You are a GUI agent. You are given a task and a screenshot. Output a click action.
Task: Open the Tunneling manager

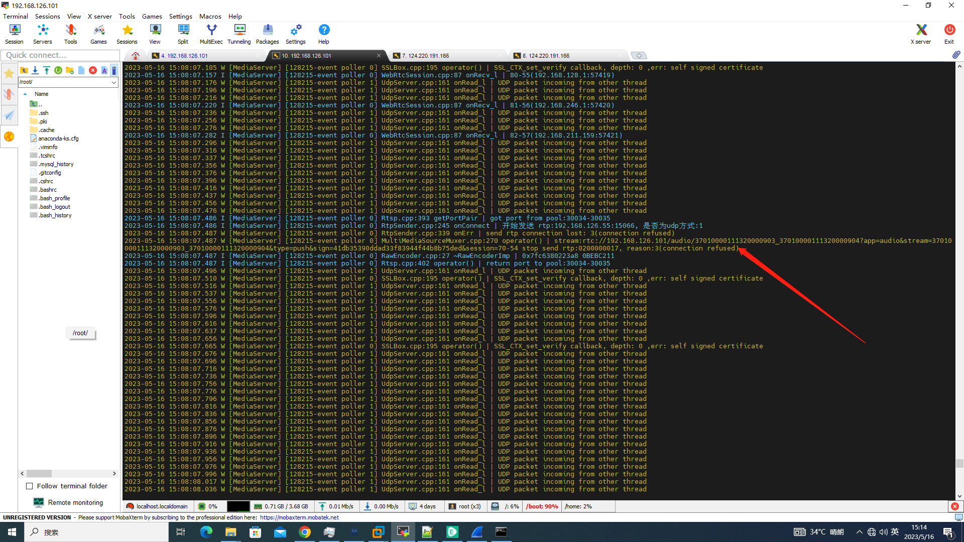tap(239, 34)
